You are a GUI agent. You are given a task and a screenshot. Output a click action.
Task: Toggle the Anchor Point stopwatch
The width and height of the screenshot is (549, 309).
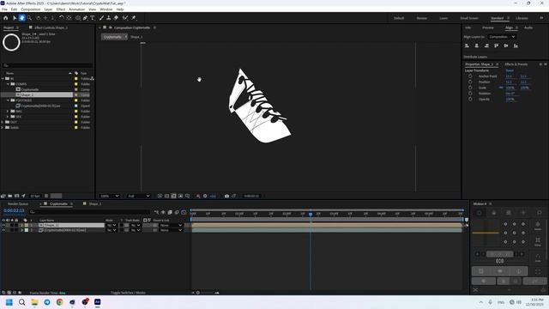point(470,76)
